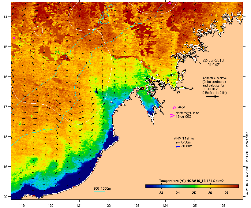251x208 pixels.
Task: Click the cyan 200 1000m depth contour line sample
Action: [x=99, y=191]
